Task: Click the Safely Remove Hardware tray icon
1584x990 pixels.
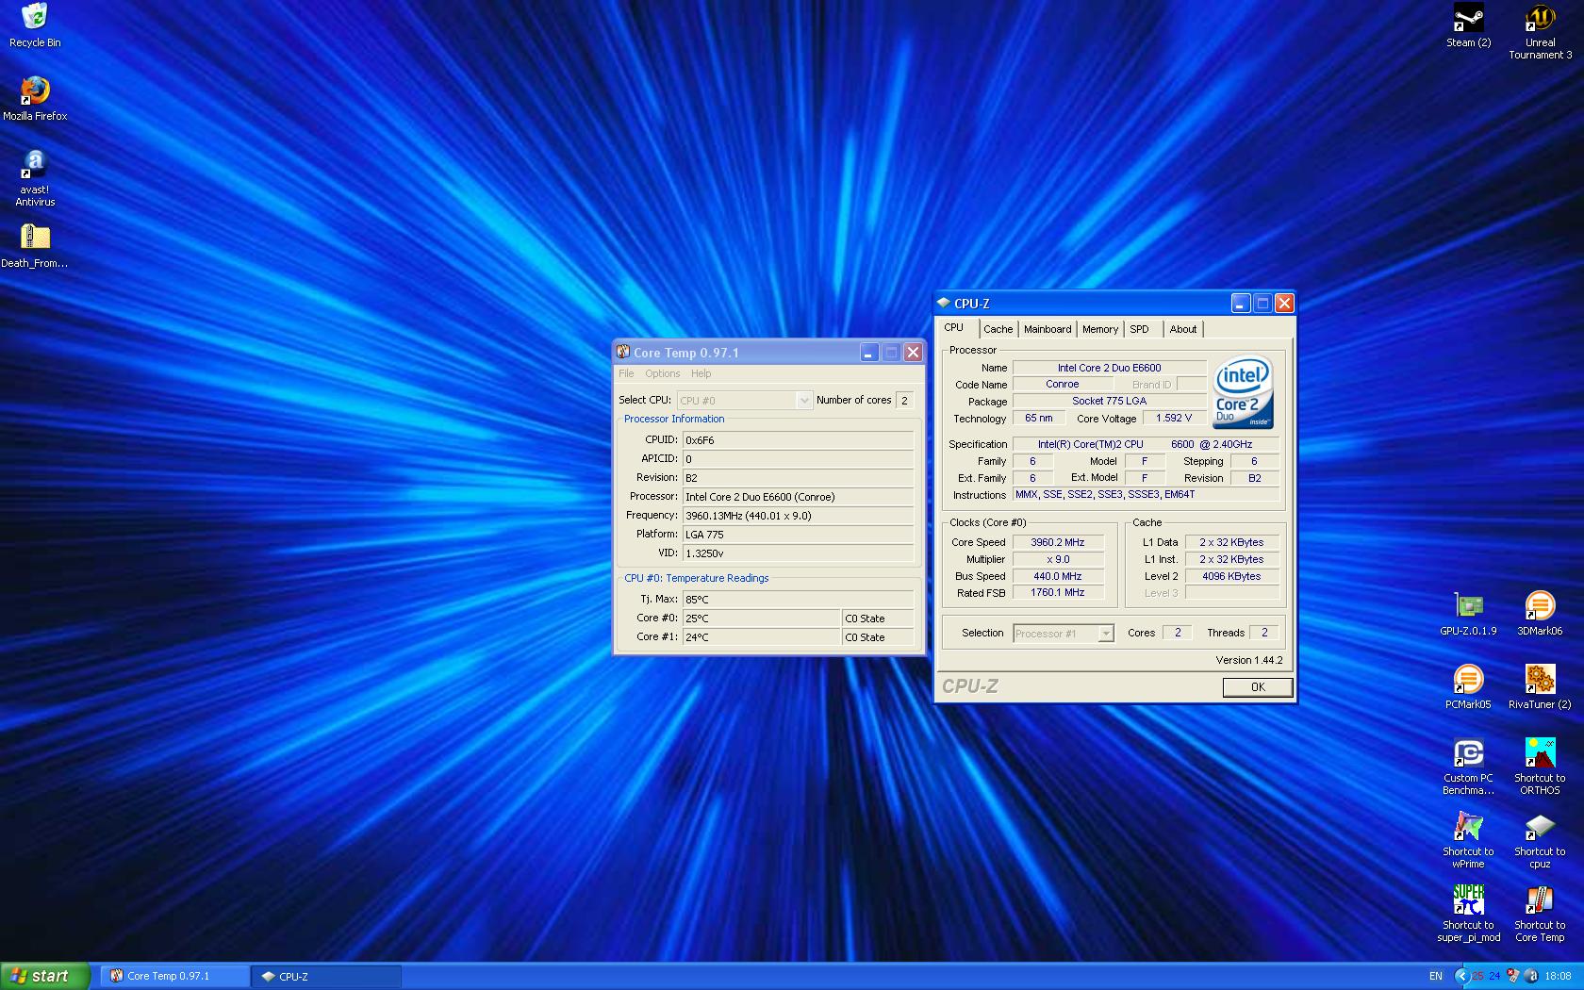Action: pyautogui.click(x=1513, y=976)
